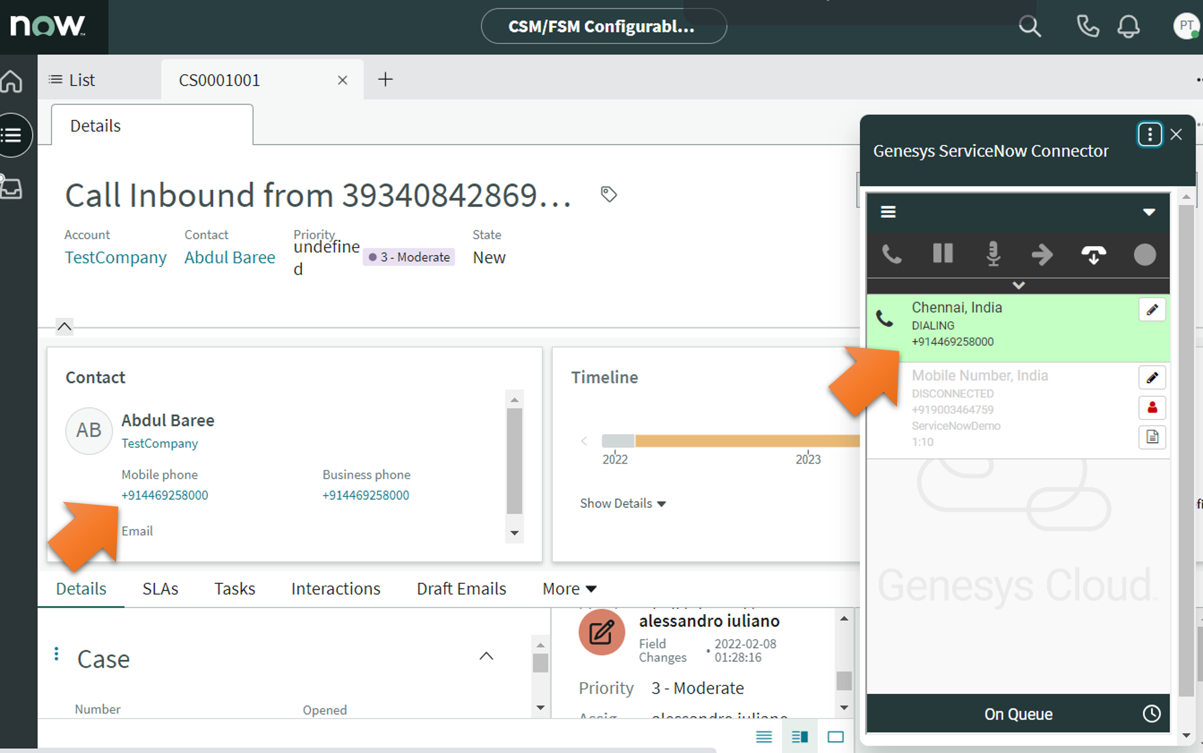The width and height of the screenshot is (1203, 753).
Task: Click the AB contact avatar
Action: [89, 431]
